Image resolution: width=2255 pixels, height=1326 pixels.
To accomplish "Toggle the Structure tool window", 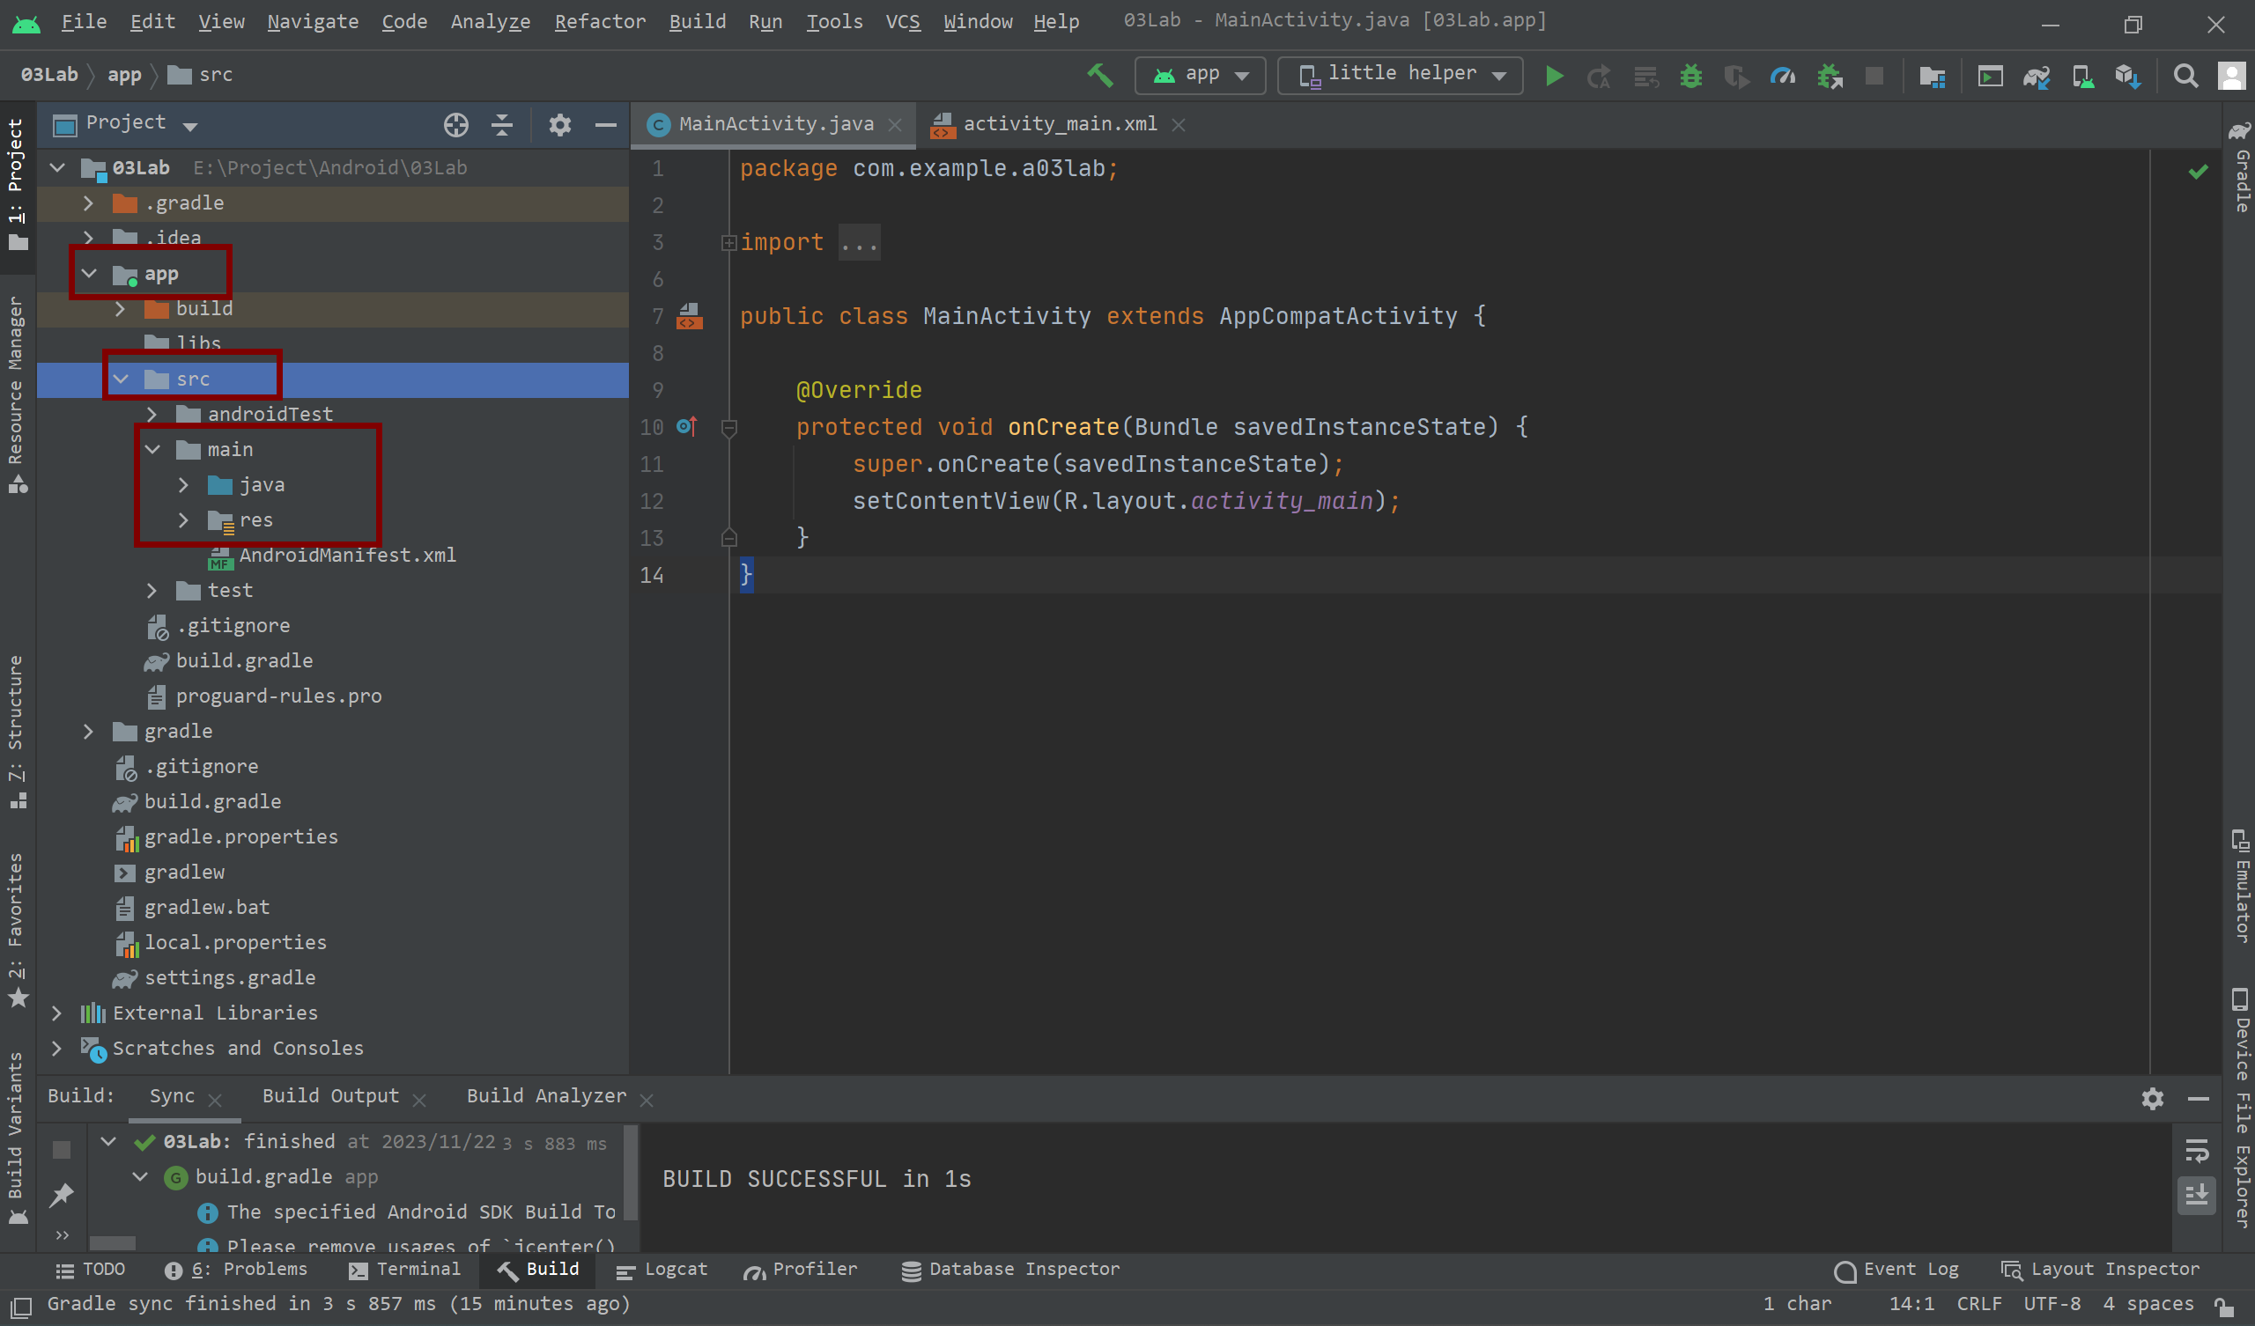I will (17, 731).
